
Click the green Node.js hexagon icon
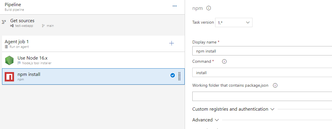coord(10,60)
